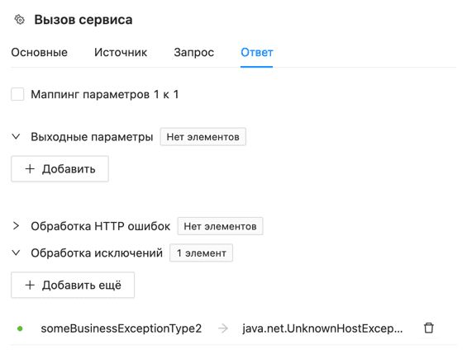Click the gear icon beside Вызов сервиса
This screenshot has height=354, width=467.
(20, 20)
